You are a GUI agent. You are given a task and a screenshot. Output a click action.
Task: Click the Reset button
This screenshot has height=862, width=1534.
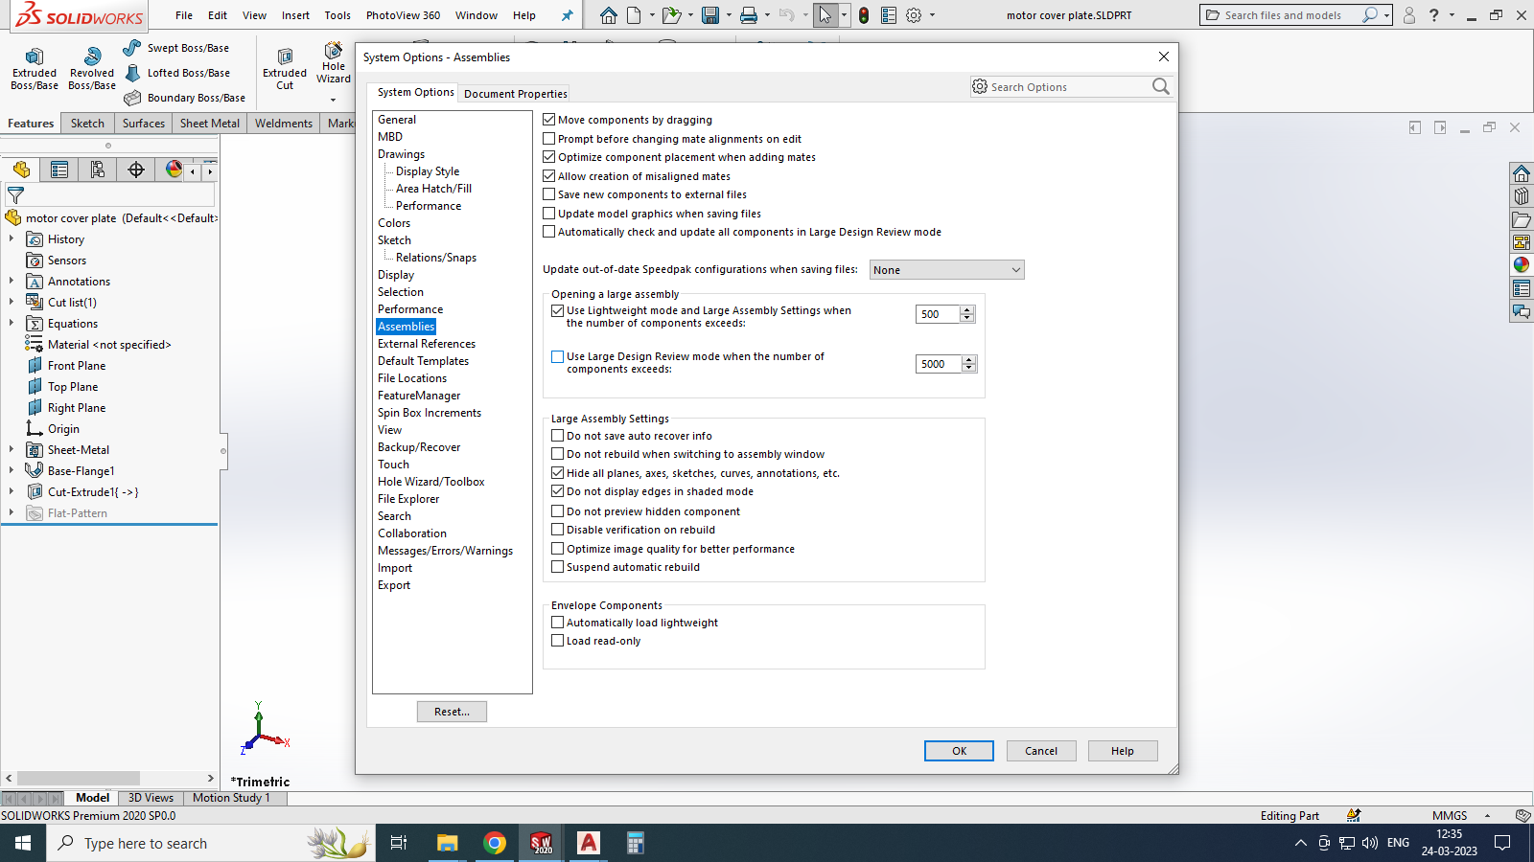coord(452,712)
